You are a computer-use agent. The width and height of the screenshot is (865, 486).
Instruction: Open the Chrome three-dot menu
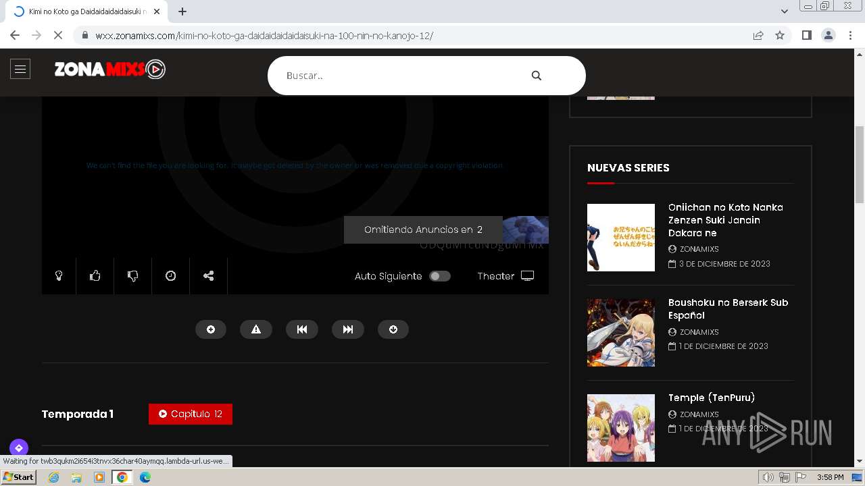850,35
